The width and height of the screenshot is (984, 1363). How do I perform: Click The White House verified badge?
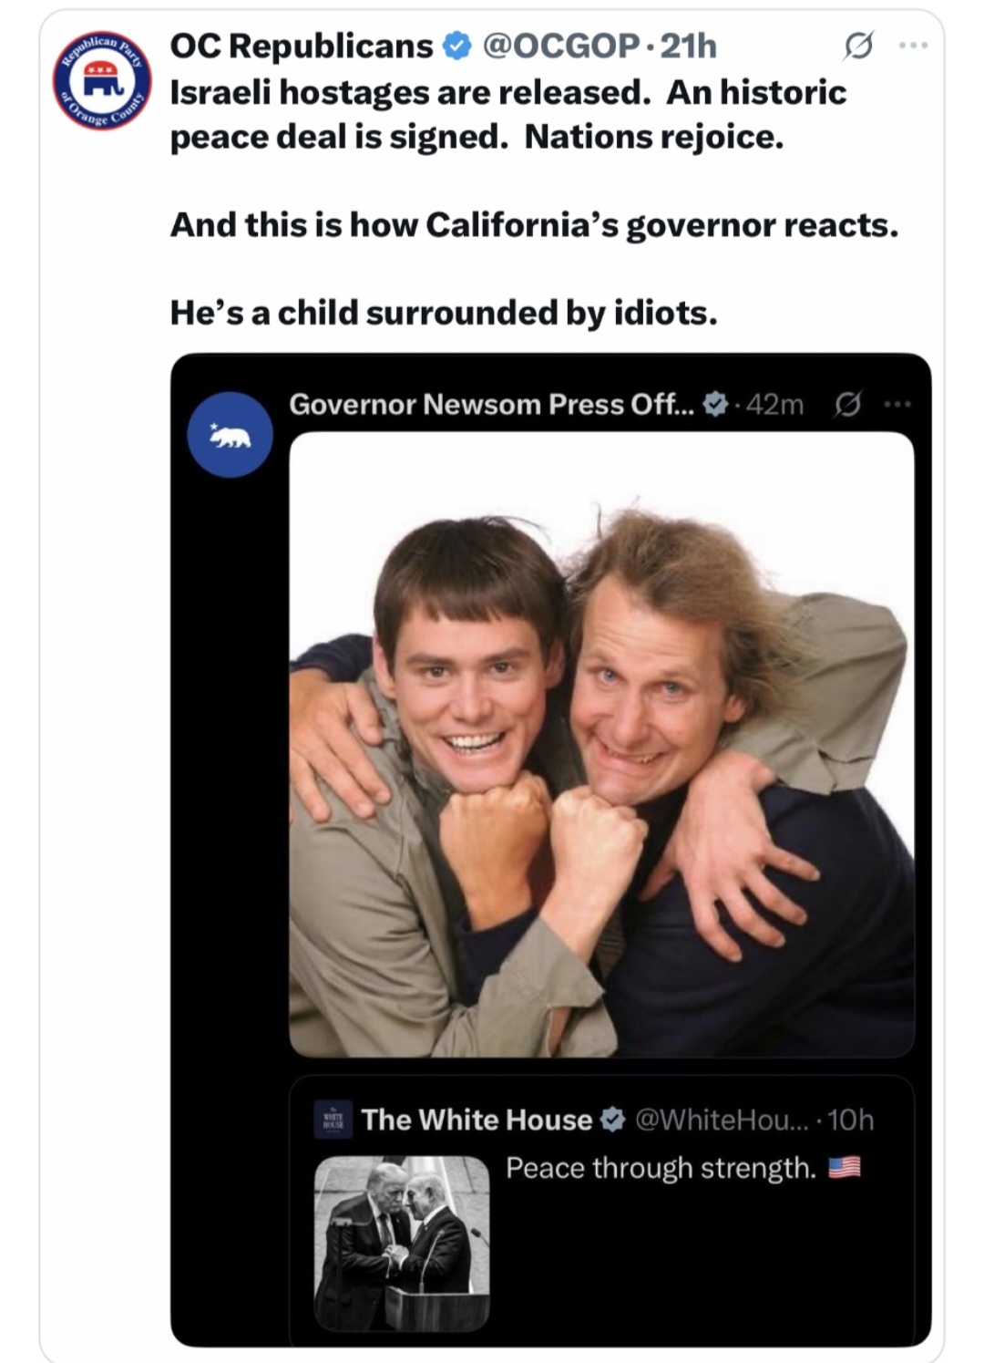click(614, 1120)
